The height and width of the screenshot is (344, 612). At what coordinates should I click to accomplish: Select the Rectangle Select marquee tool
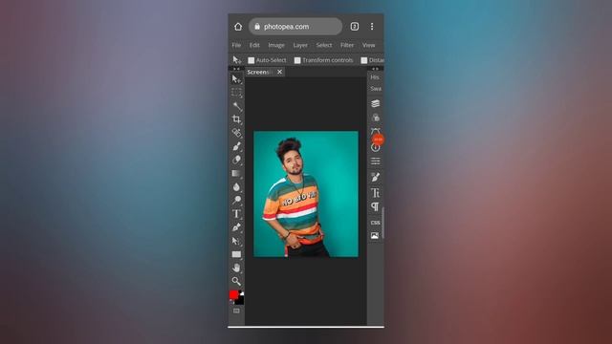(x=236, y=93)
